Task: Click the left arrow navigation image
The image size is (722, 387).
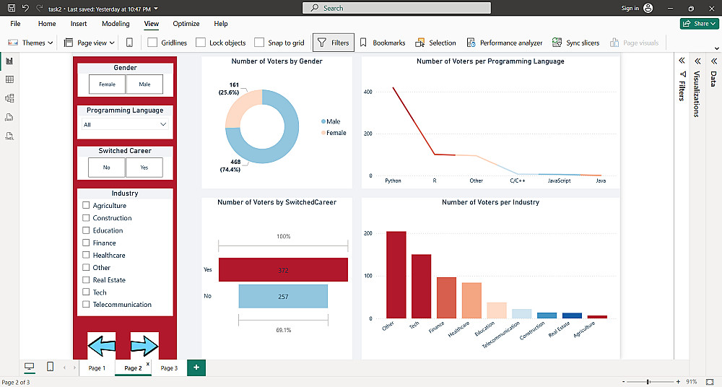Action: coord(102,346)
